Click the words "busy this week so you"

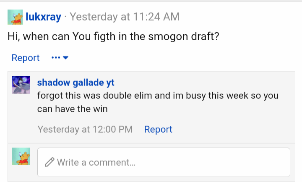point(232,96)
